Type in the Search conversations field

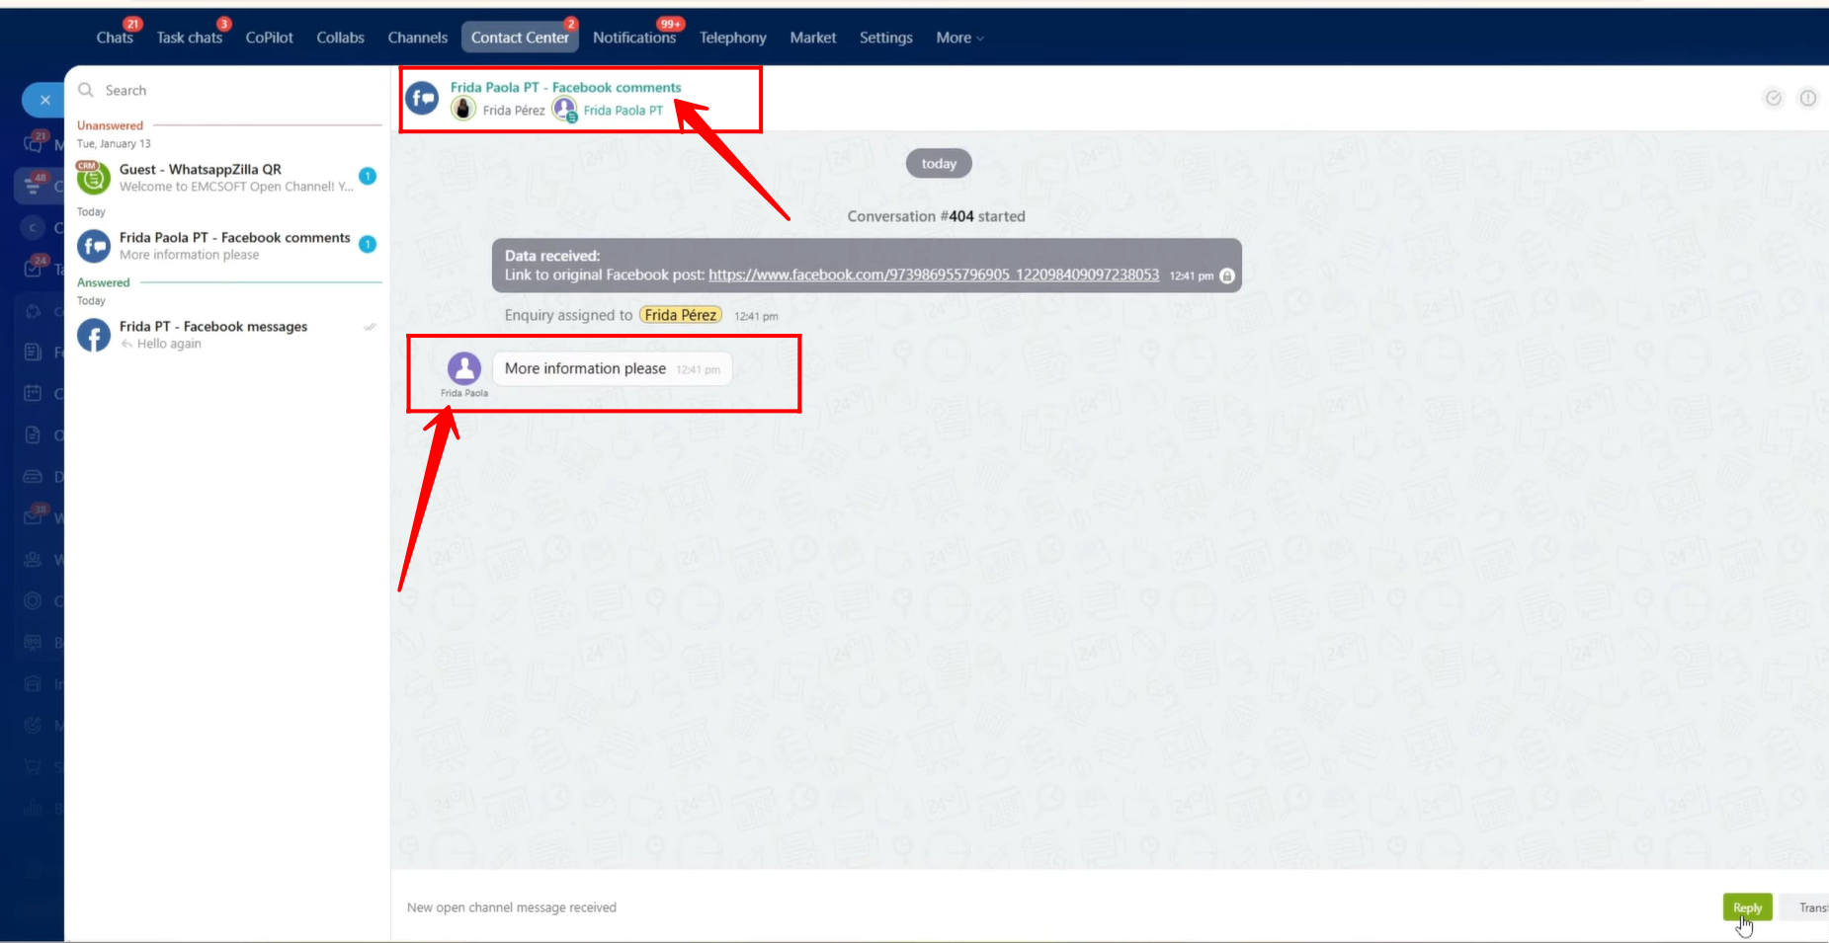coord(237,90)
